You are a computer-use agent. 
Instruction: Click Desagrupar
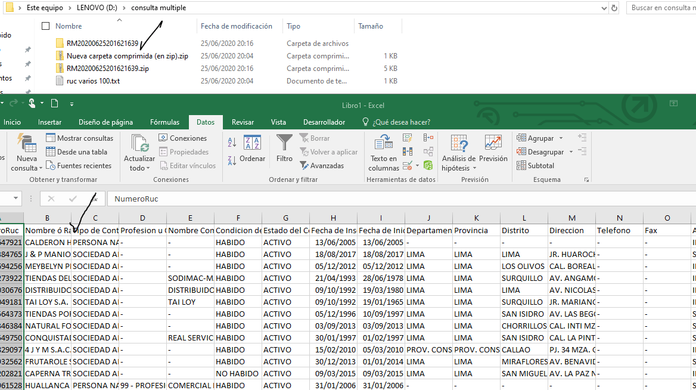[540, 152]
